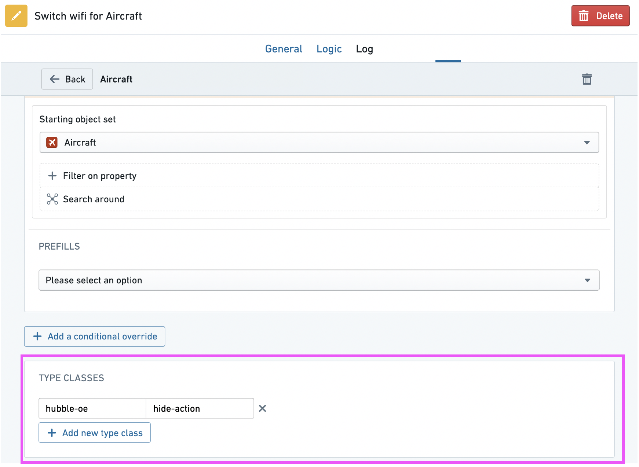
Task: Click the red Delete button
Action: 600,16
